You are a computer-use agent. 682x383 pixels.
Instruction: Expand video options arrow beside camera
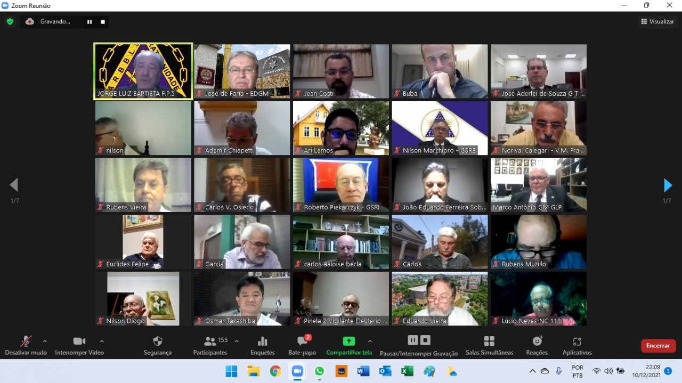(x=102, y=341)
